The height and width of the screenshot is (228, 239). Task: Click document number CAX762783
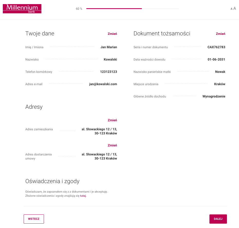pyautogui.click(x=216, y=47)
